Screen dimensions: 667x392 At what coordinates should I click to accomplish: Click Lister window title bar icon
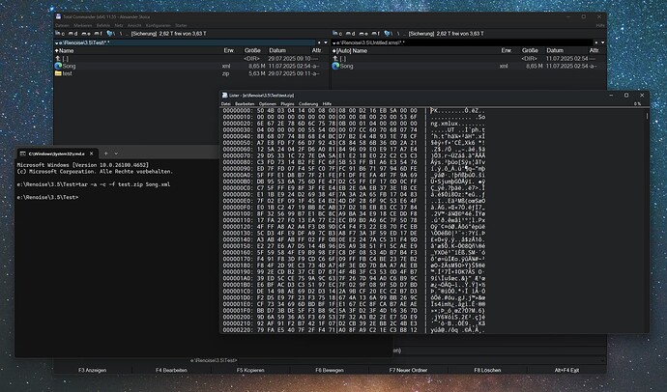[224, 96]
